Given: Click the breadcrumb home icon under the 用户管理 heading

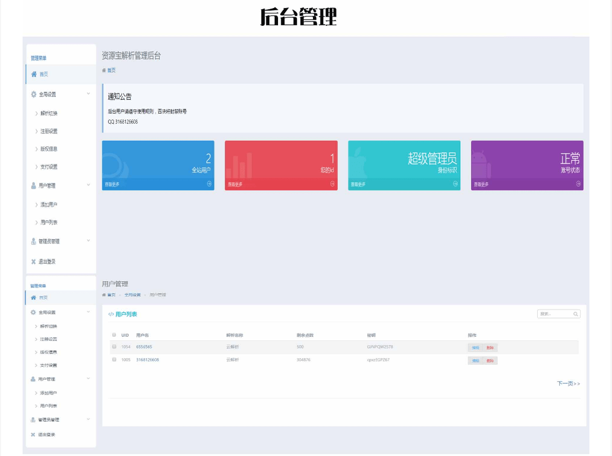Looking at the screenshot, I should pyautogui.click(x=104, y=295).
